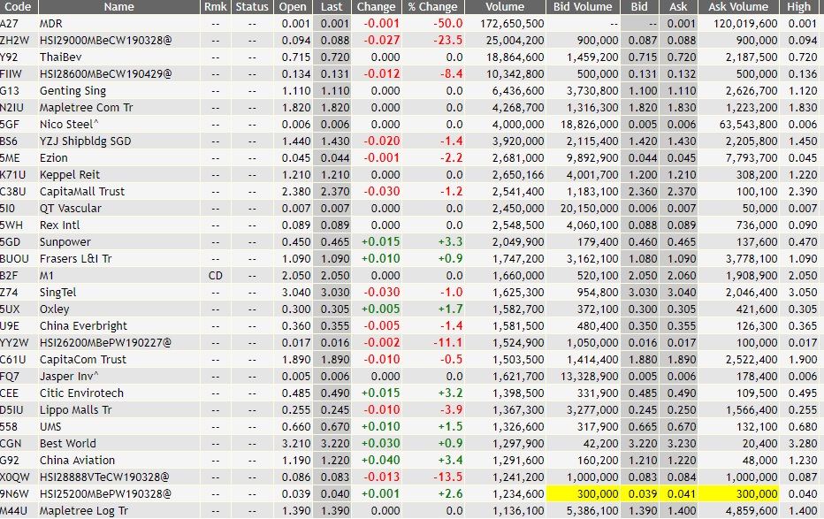Select HSI28888VTeCW190328@ warrant name
824x519 pixels.
pos(104,477)
